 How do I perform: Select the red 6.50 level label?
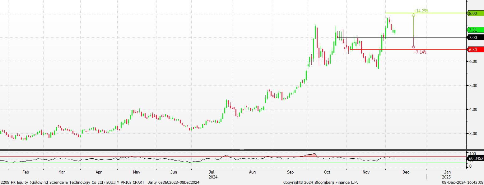[476, 50]
